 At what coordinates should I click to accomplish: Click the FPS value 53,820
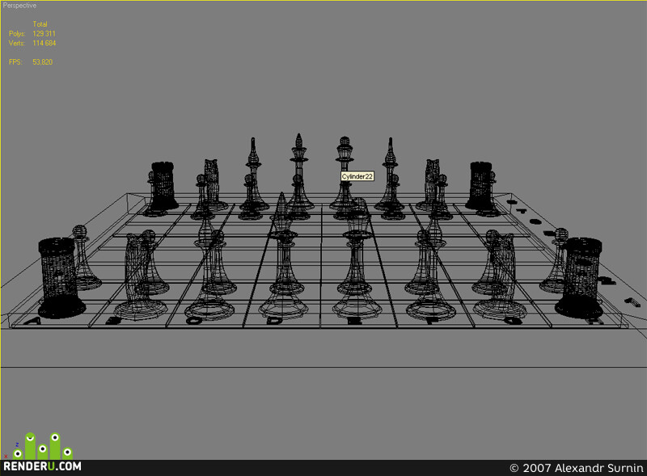coord(43,62)
